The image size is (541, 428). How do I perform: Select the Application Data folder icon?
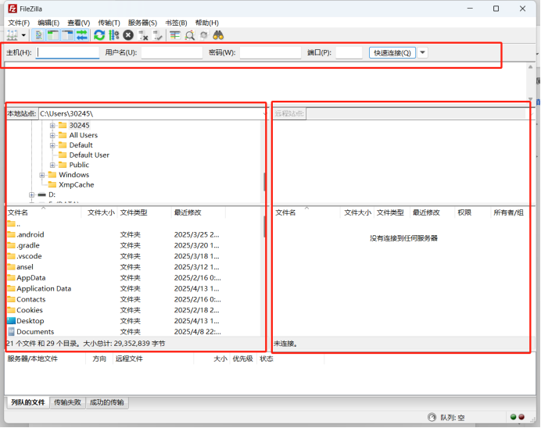12,289
